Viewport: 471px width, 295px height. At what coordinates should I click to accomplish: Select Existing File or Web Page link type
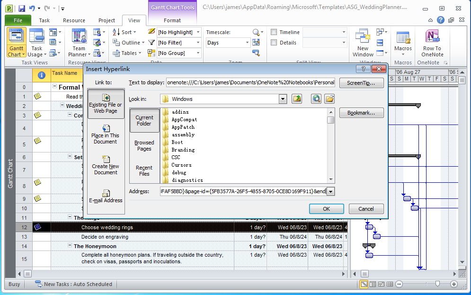pos(106,104)
